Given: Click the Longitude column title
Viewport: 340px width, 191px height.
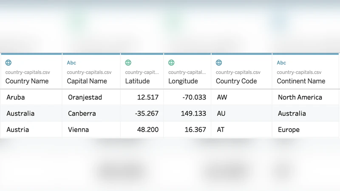Looking at the screenshot, I should [x=183, y=81].
